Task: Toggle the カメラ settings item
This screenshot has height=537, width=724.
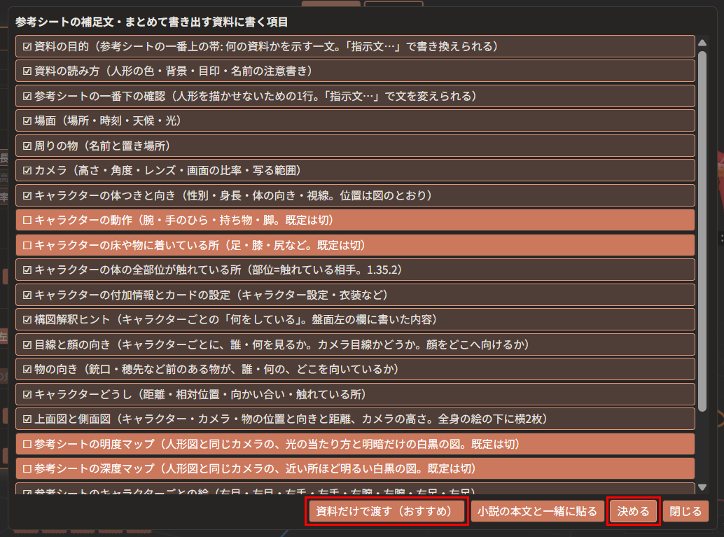Action: pyautogui.click(x=355, y=170)
